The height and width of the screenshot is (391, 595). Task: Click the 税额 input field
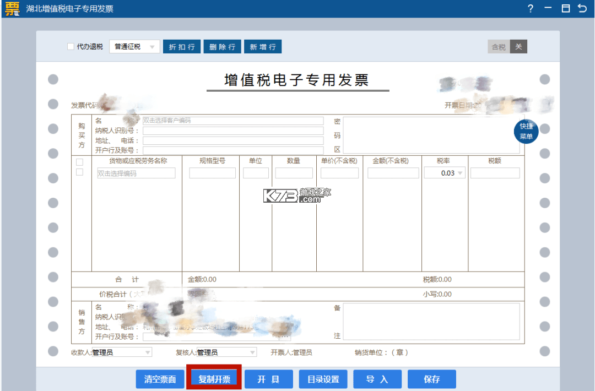(495, 173)
